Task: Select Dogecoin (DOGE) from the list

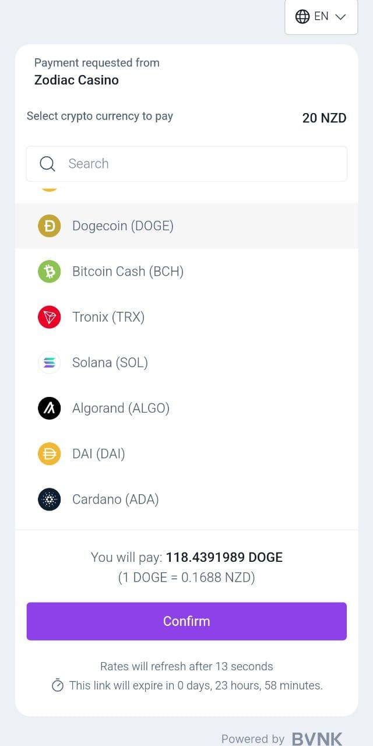Action: click(x=123, y=226)
